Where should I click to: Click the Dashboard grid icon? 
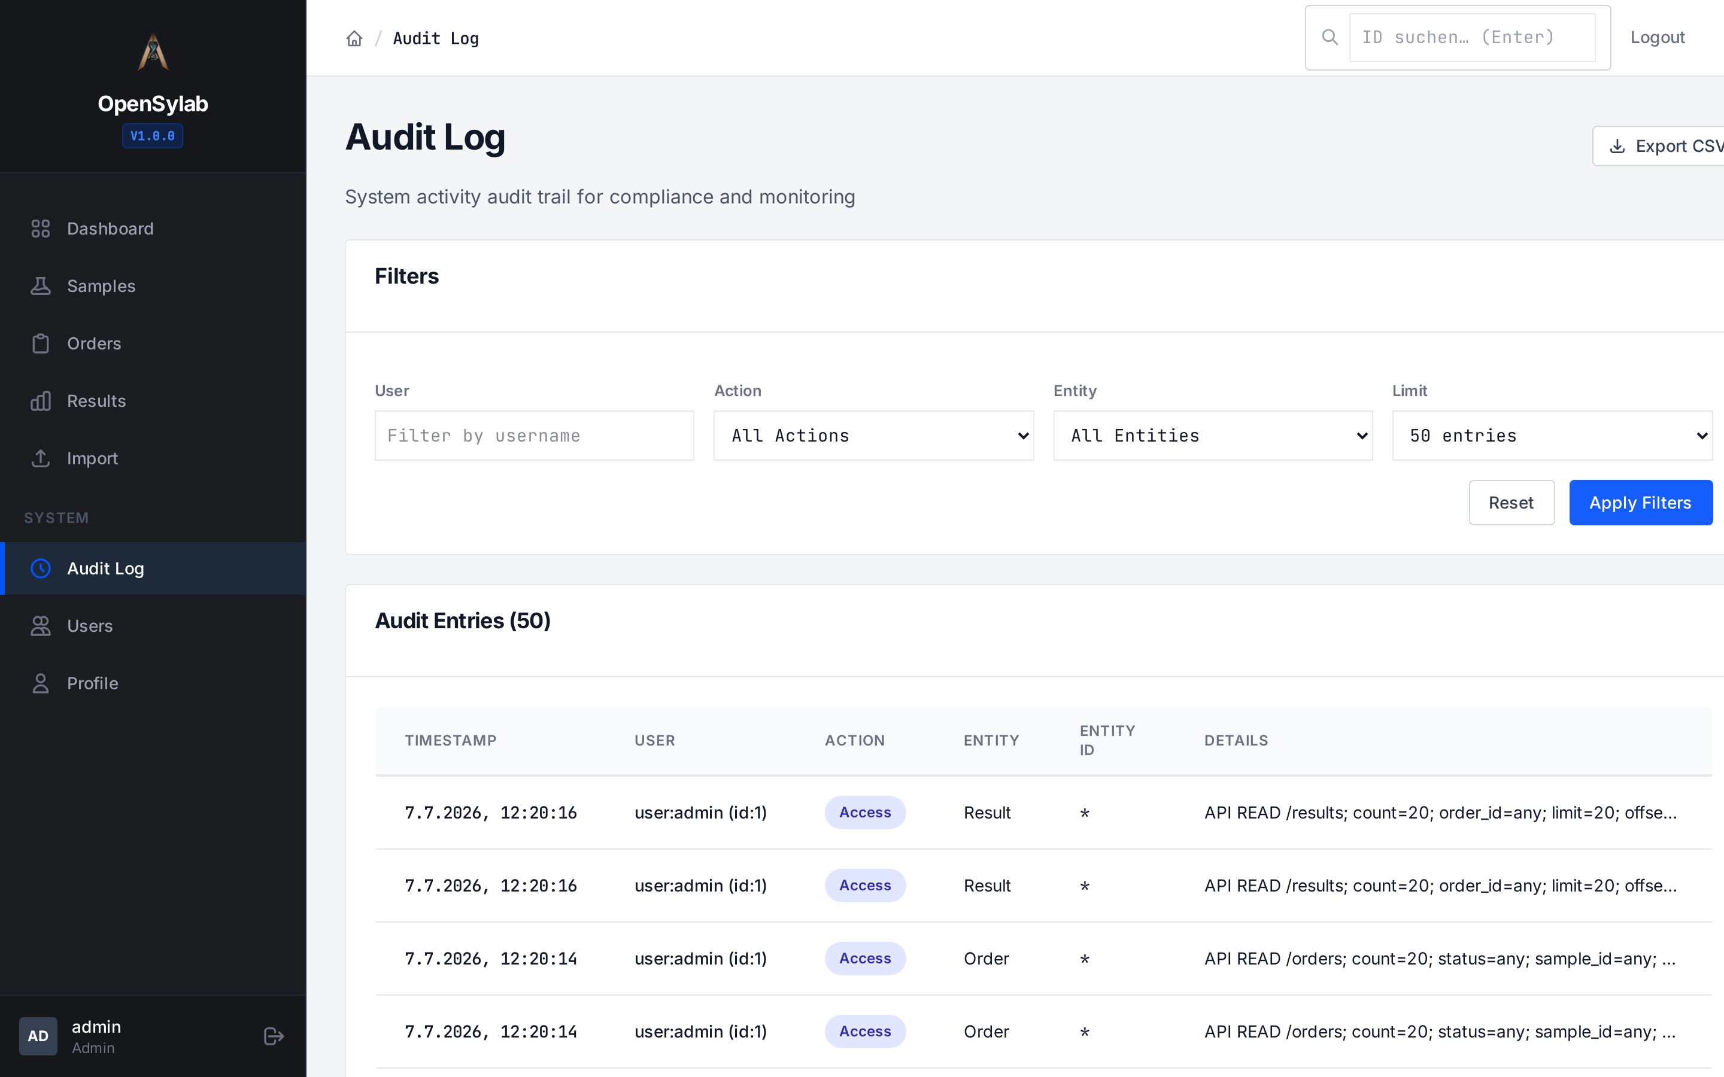click(x=41, y=229)
